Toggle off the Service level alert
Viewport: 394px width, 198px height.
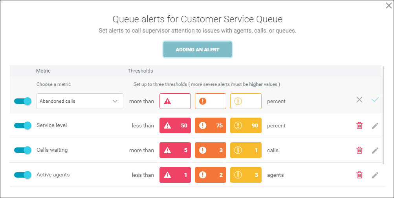click(x=23, y=125)
